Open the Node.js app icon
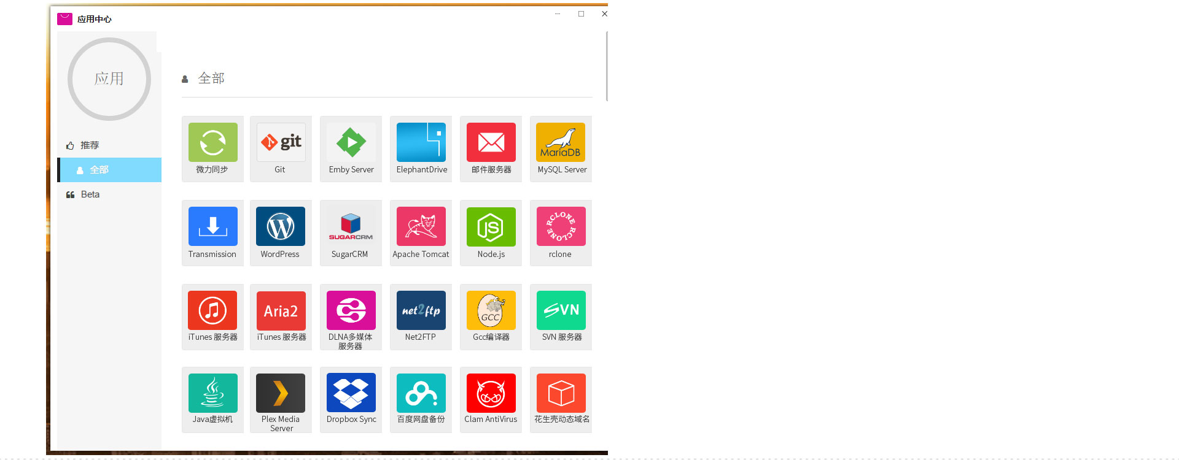The width and height of the screenshot is (1179, 460). click(491, 226)
